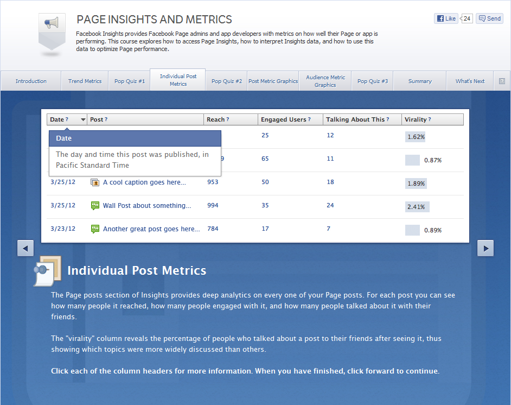Viewport: 511px width, 405px height.
Task: Select the Individual Post Metrics tab
Action: (178, 80)
